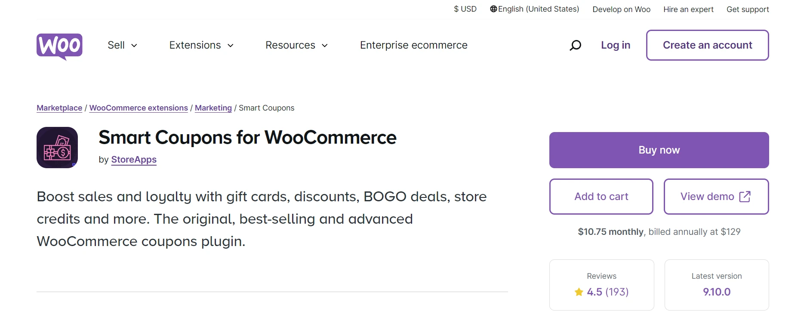The image size is (807, 314).
Task: Click the Smart Coupons plugin icon
Action: [x=57, y=148]
